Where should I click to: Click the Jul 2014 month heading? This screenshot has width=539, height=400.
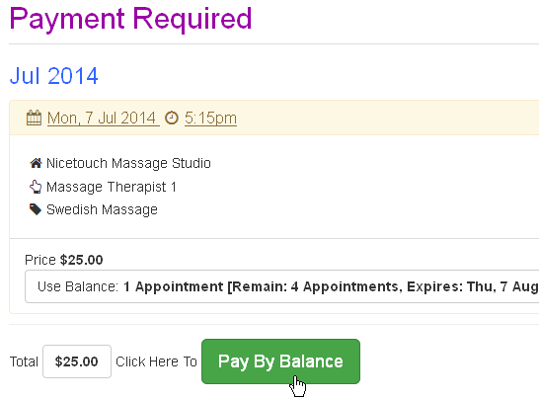click(x=54, y=76)
